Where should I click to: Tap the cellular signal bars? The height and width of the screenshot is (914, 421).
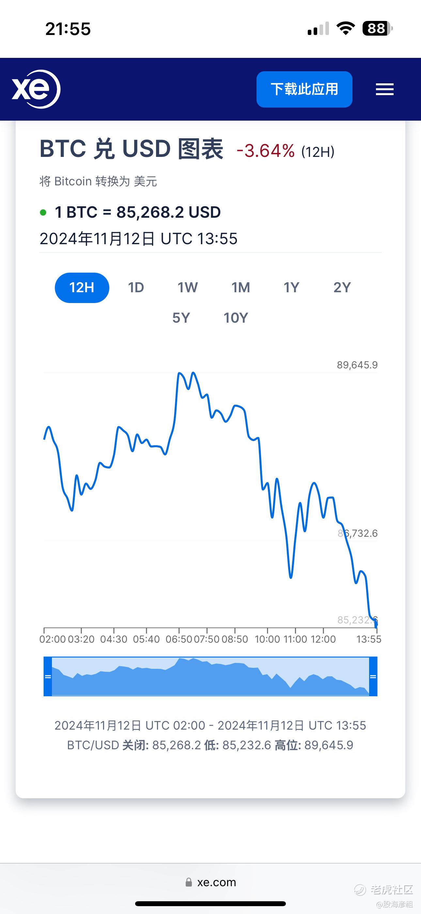tap(318, 29)
